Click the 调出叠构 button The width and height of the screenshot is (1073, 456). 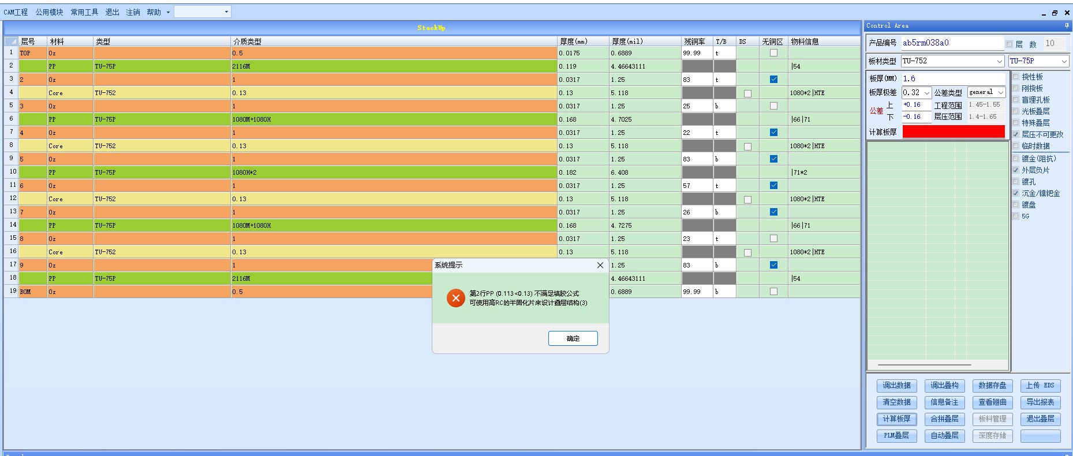pyautogui.click(x=944, y=386)
